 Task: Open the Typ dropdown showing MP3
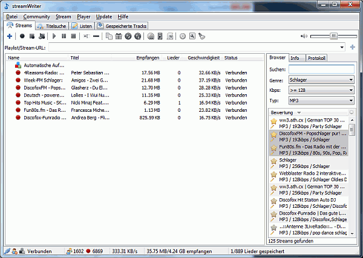click(321, 100)
